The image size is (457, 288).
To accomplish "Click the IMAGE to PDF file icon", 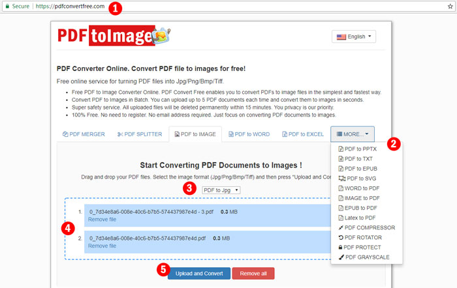I will [x=341, y=198].
